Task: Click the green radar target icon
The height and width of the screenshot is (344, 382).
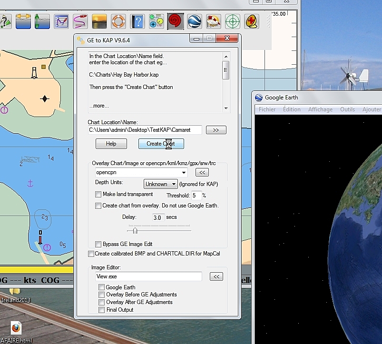Action: click(233, 21)
